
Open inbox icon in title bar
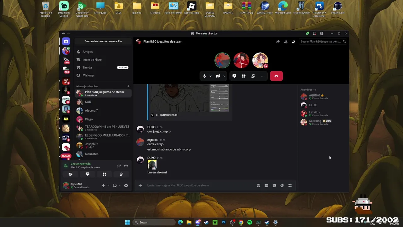(x=315, y=33)
